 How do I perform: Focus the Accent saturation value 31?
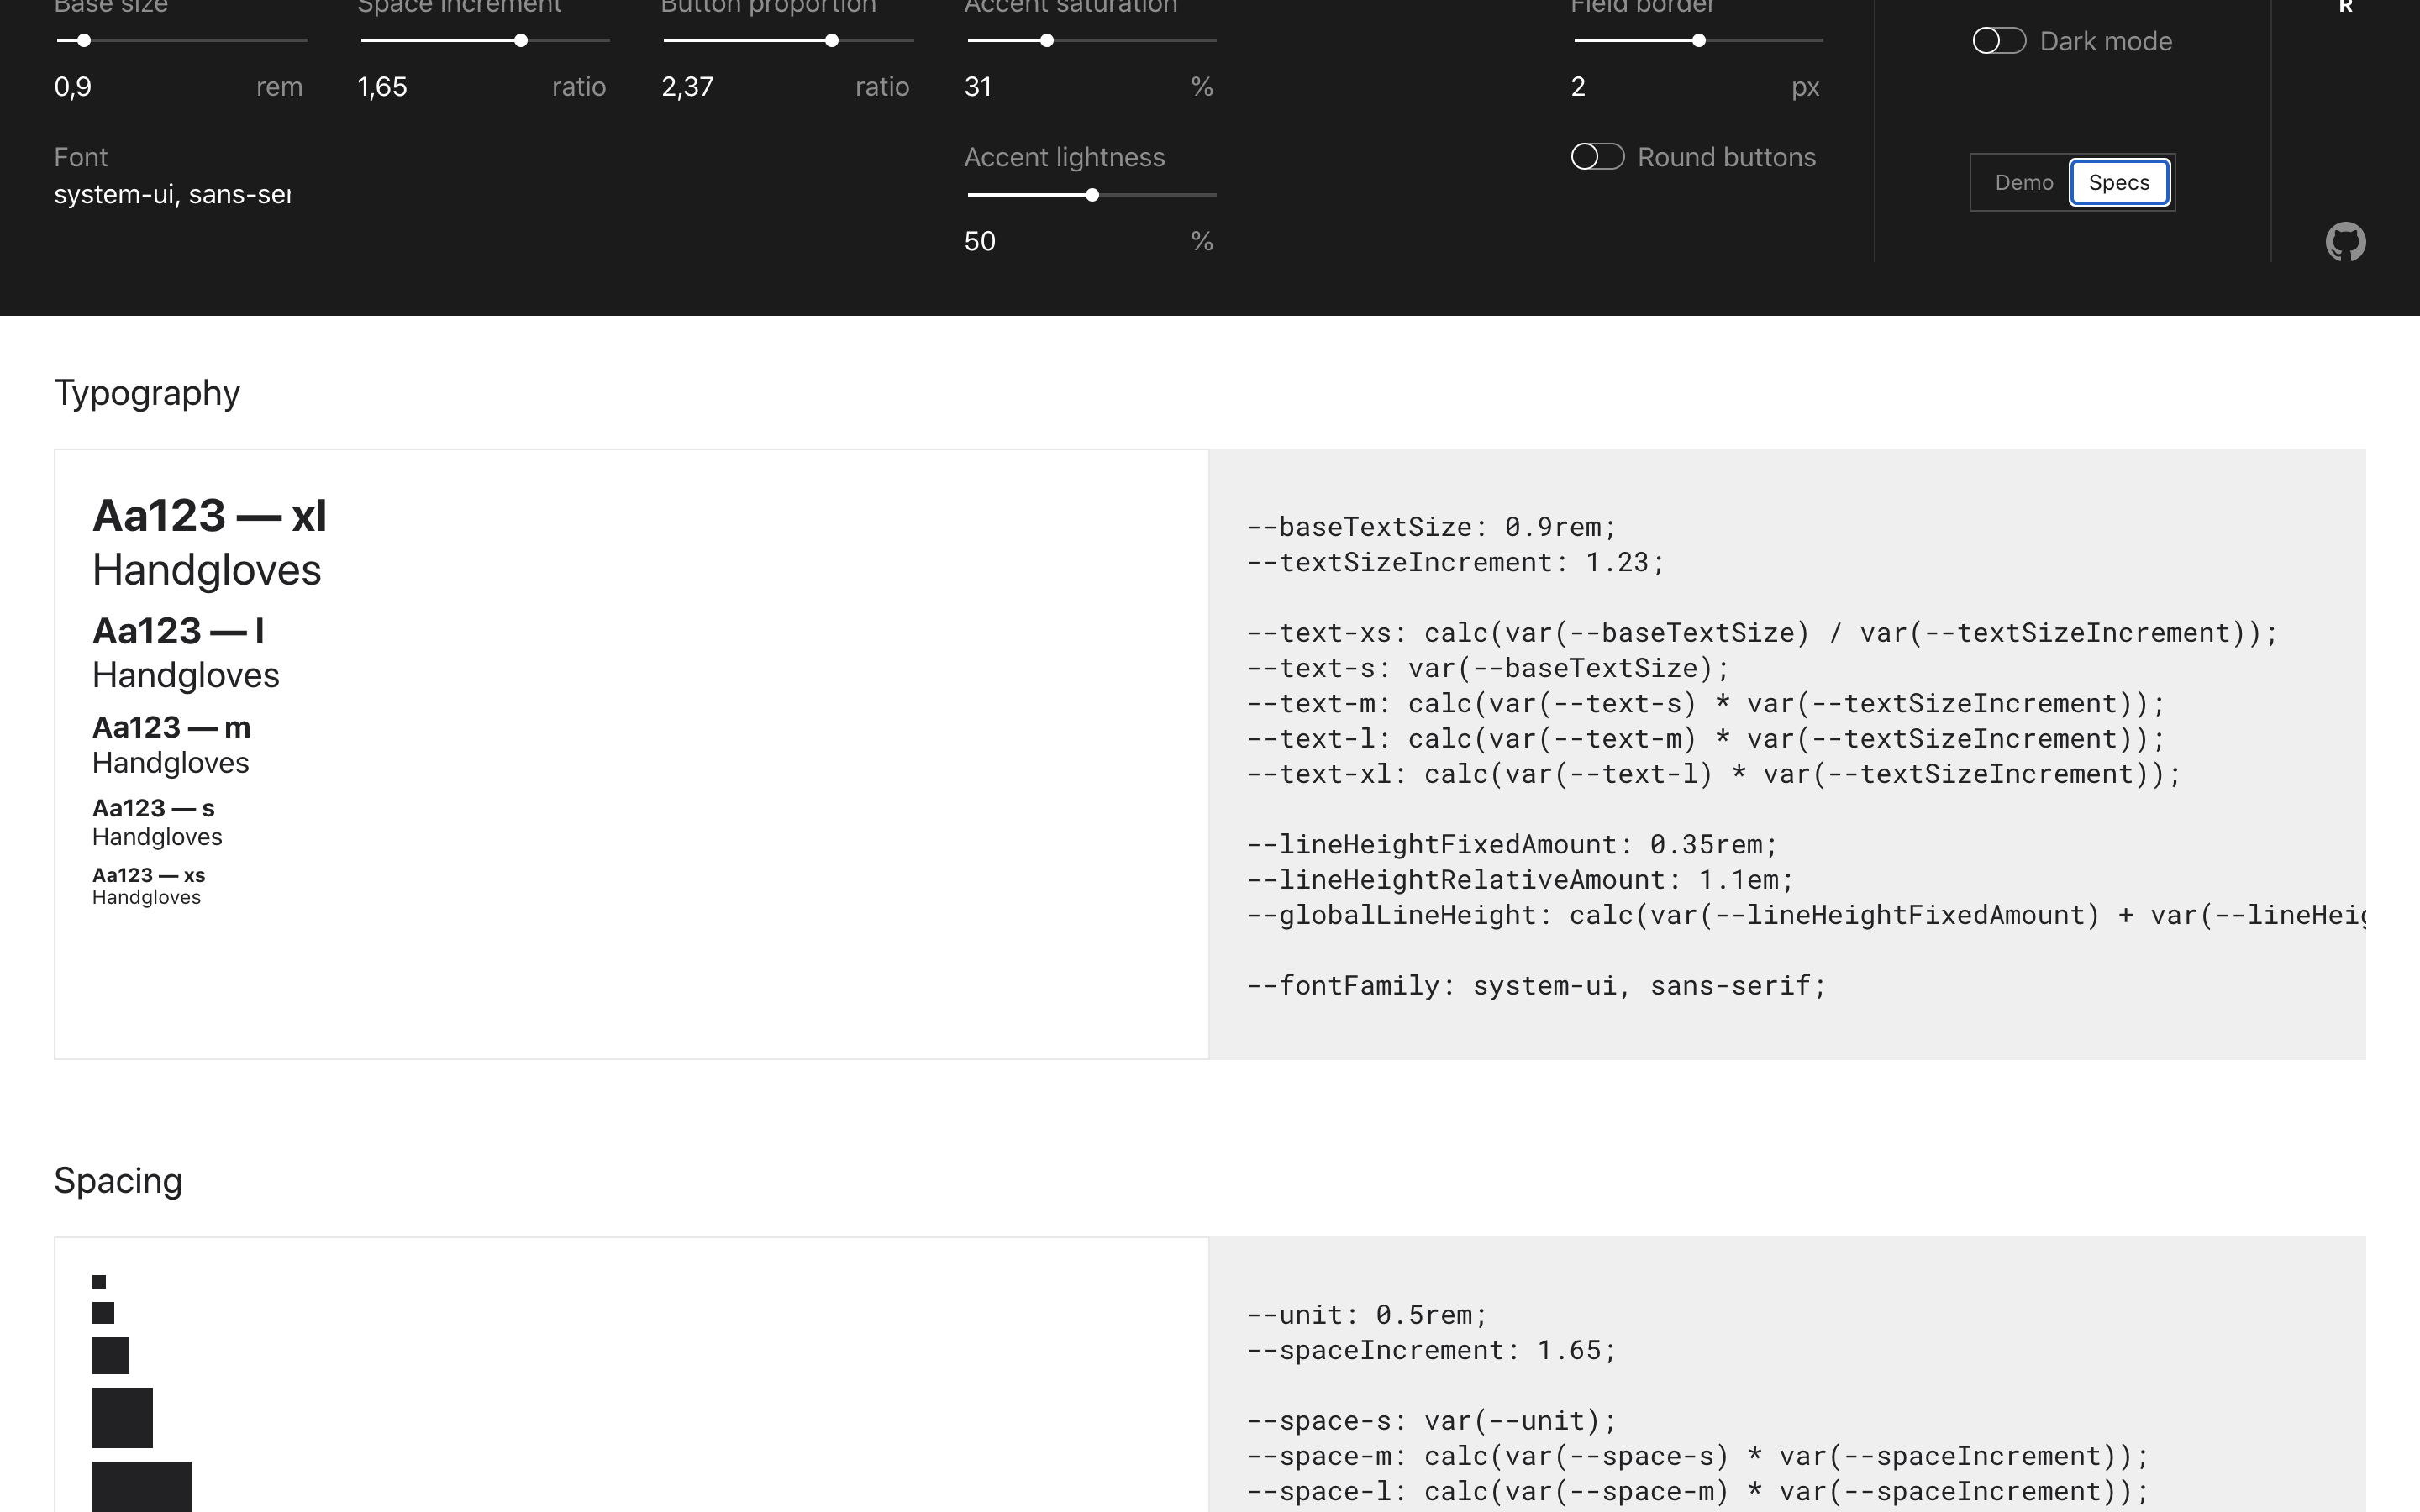[x=978, y=87]
